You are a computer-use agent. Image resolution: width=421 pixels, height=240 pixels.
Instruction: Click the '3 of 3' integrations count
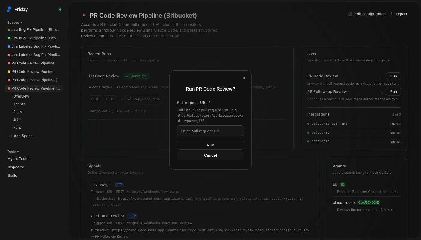(396, 115)
